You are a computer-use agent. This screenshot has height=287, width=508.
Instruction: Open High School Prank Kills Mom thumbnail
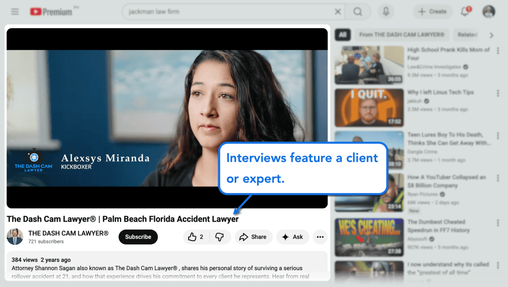click(369, 65)
